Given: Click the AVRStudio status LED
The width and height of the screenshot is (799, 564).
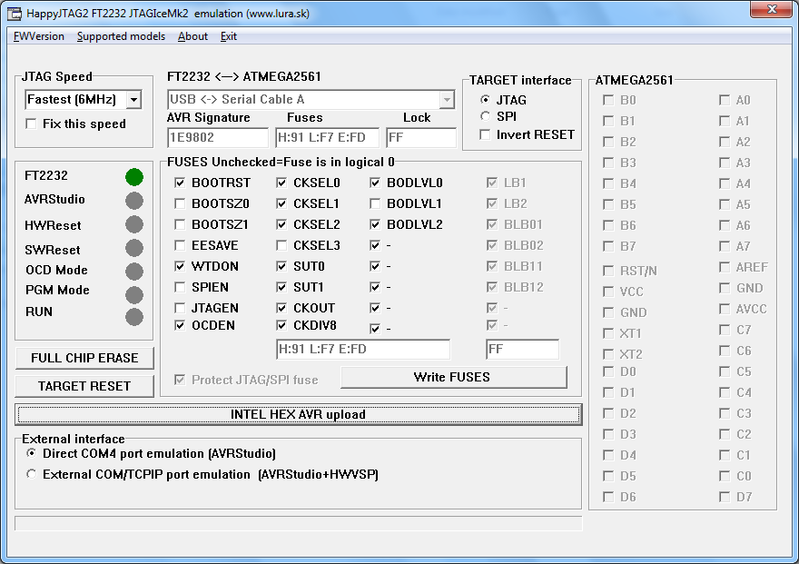Looking at the screenshot, I should (134, 201).
